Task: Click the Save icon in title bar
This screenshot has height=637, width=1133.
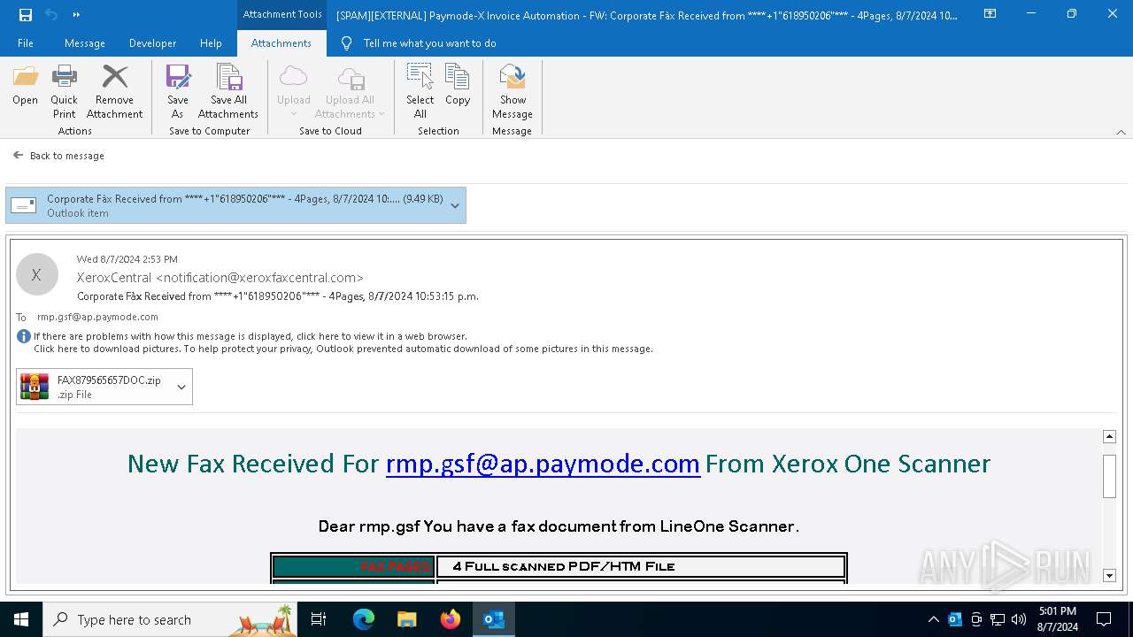Action: click(x=26, y=14)
